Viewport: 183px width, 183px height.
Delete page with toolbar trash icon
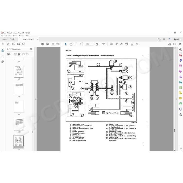click(x=132, y=44)
